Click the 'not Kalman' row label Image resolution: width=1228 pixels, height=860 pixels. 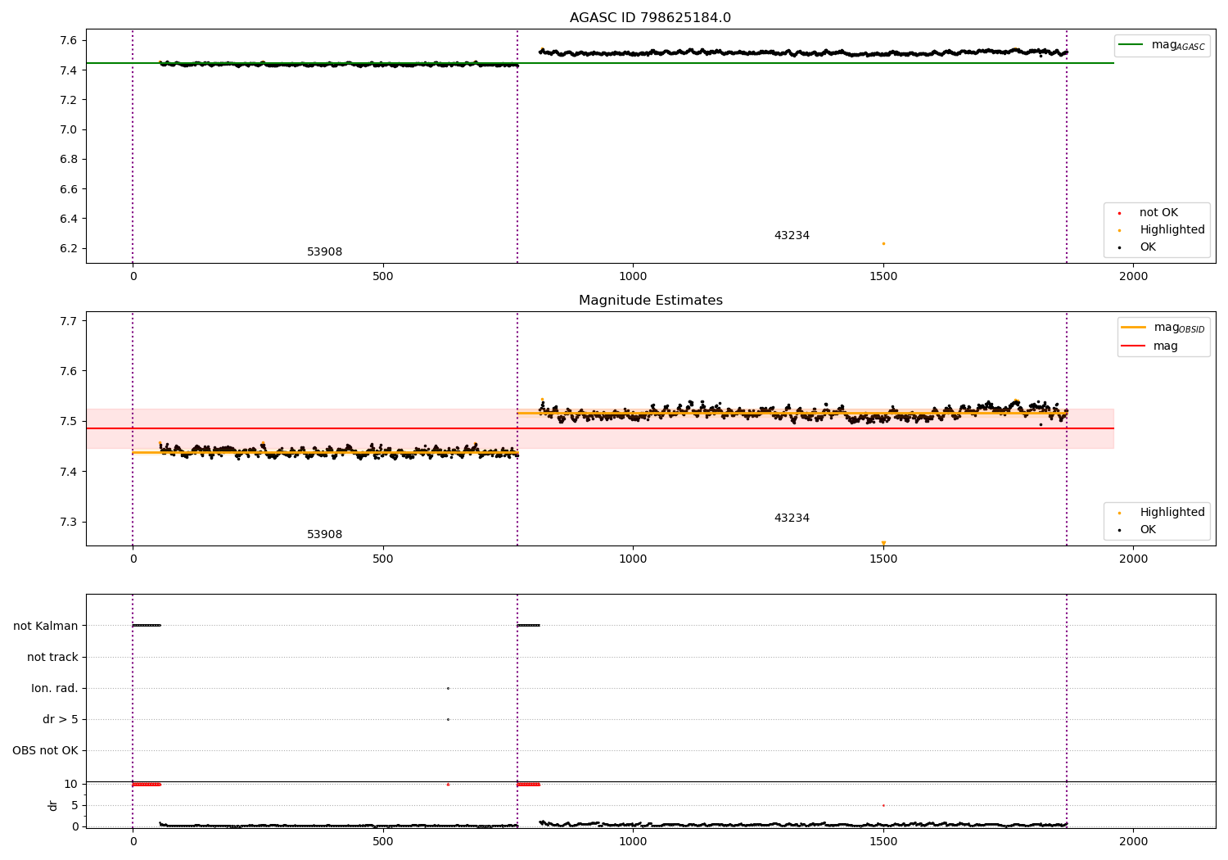tap(46, 626)
